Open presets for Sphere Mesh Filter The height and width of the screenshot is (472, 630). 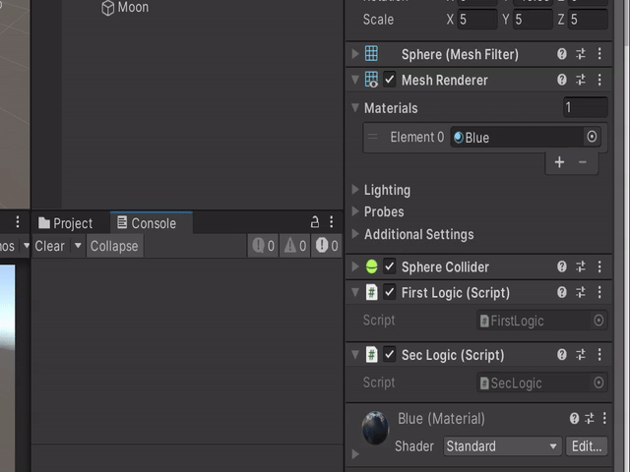pos(581,54)
